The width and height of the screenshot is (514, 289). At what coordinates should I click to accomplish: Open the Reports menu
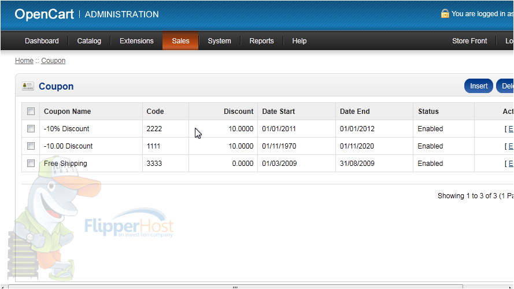point(261,41)
